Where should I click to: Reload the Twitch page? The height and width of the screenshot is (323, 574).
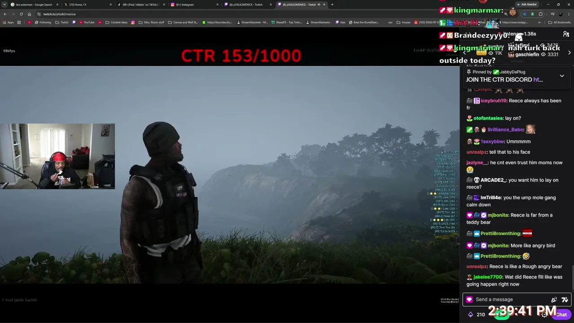[21, 14]
